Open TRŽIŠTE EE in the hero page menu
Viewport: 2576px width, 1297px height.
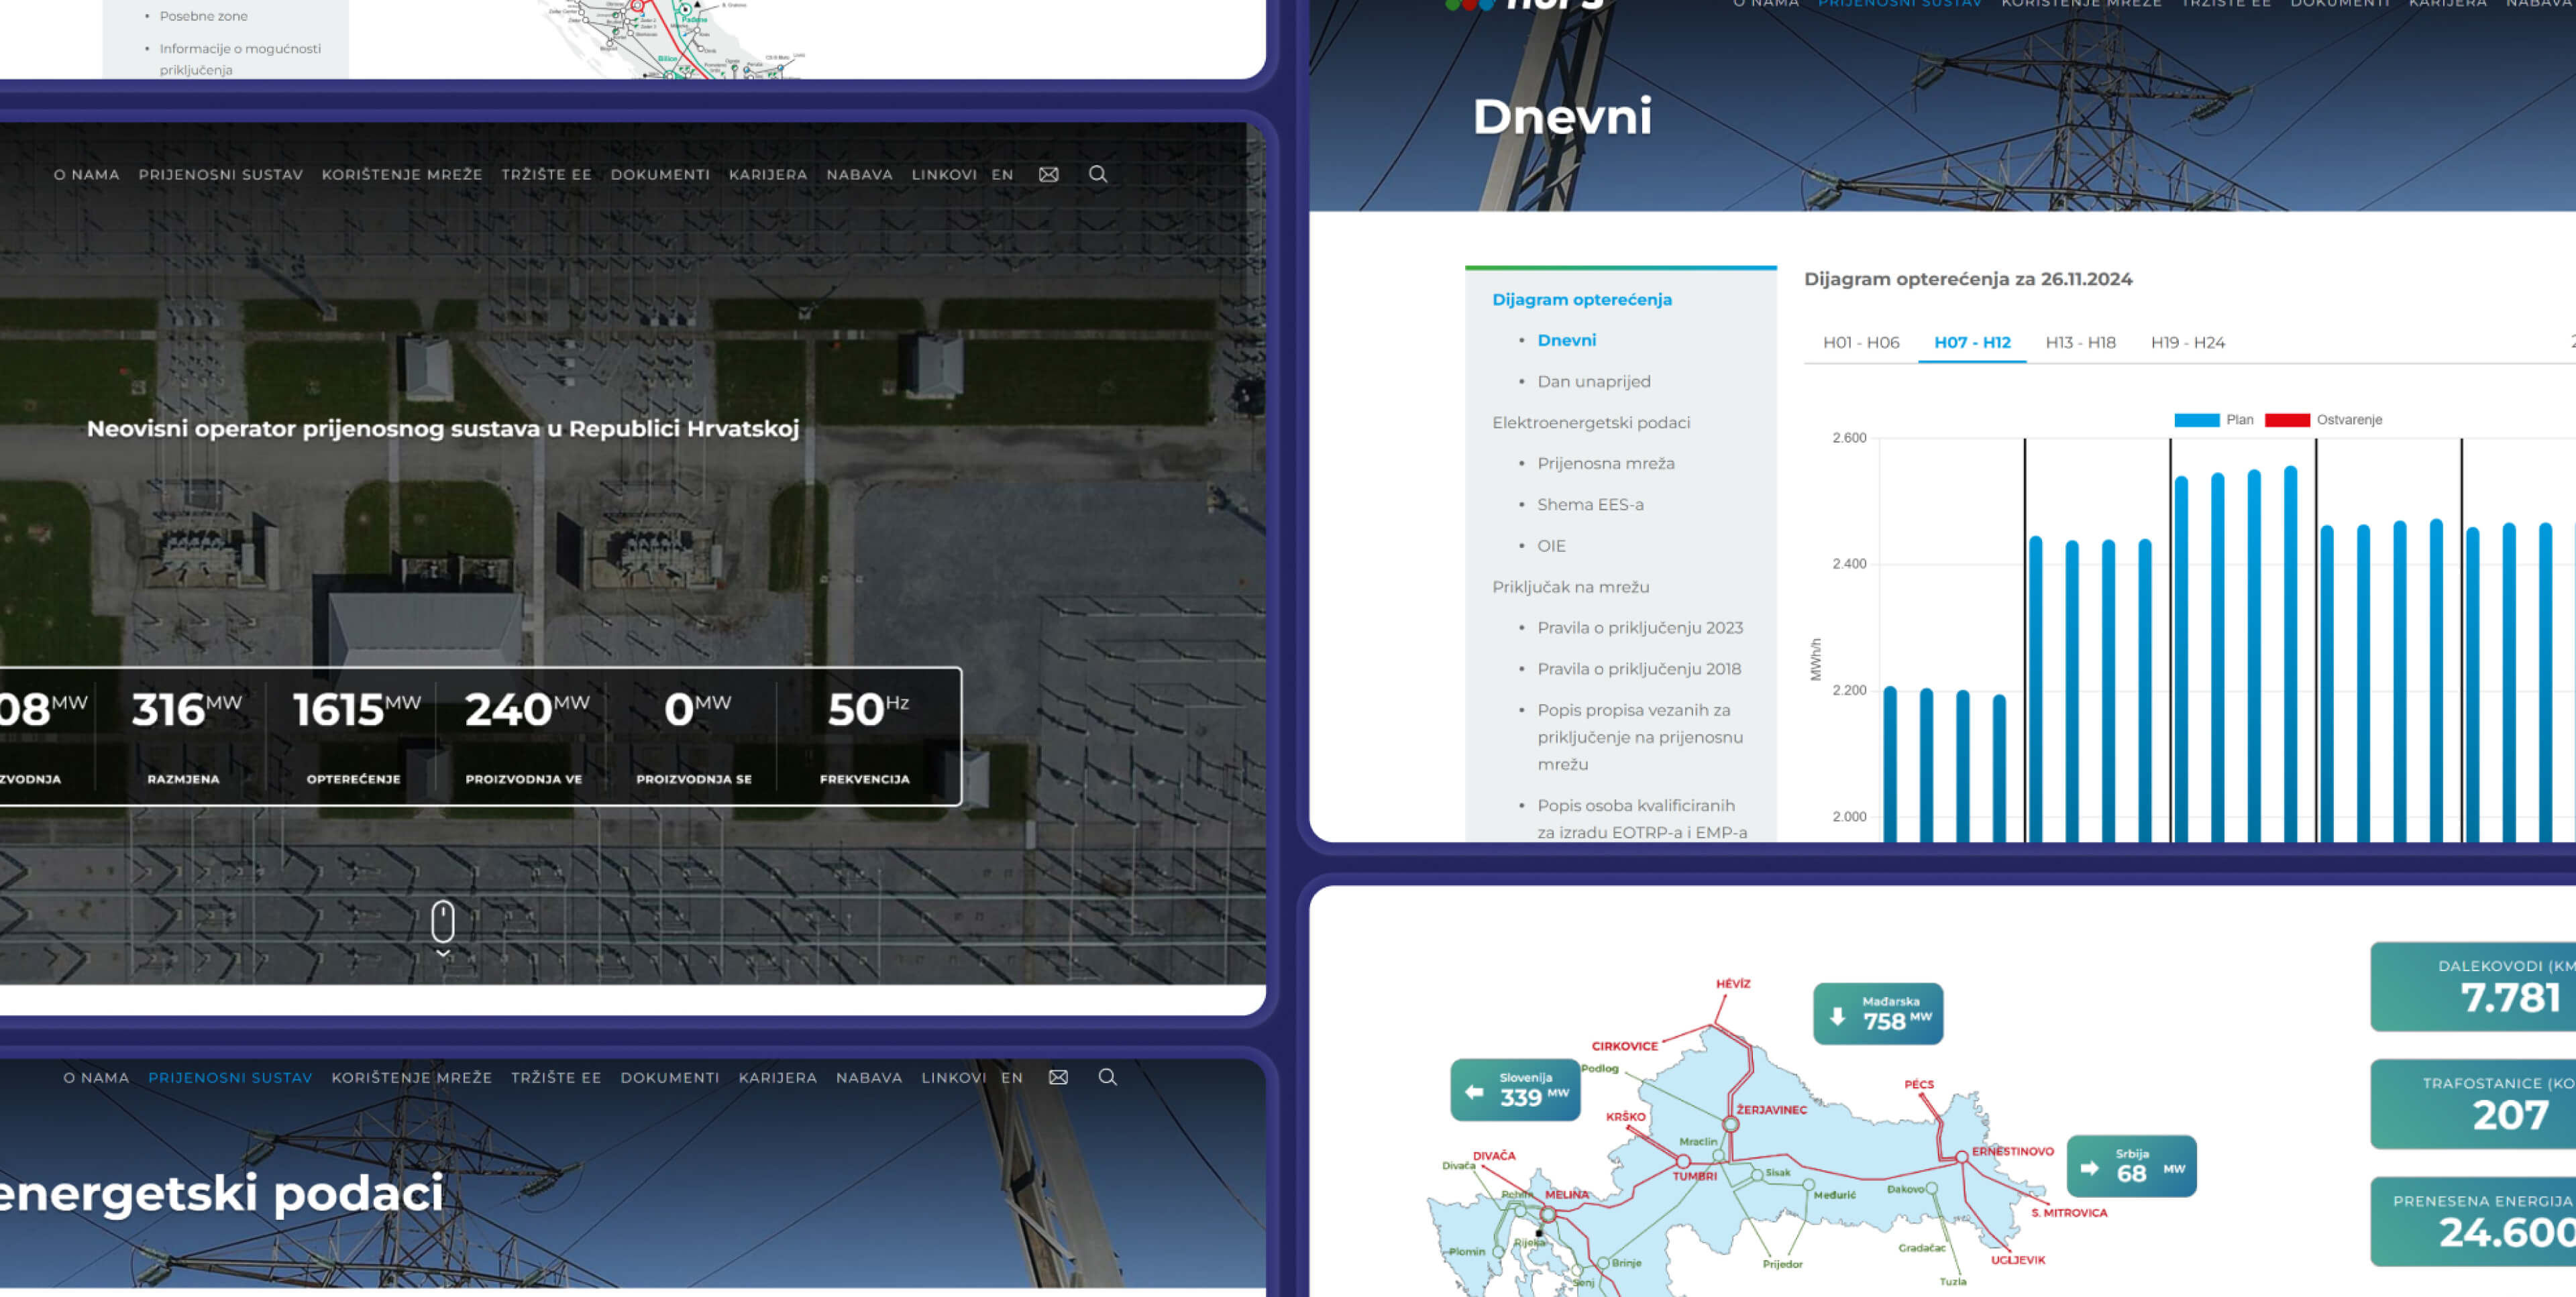click(x=547, y=174)
